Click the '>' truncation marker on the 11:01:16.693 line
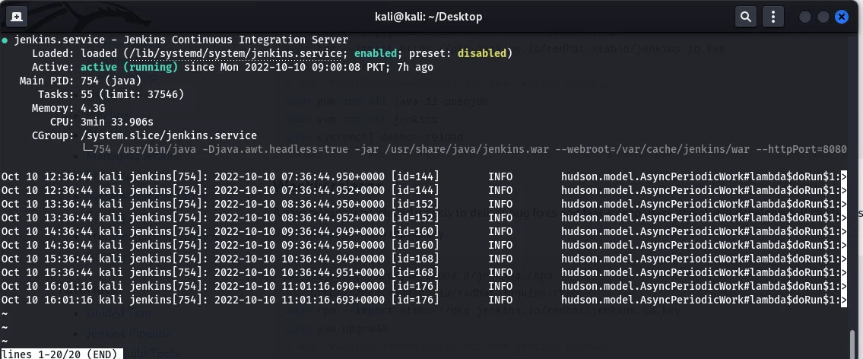 click(844, 300)
